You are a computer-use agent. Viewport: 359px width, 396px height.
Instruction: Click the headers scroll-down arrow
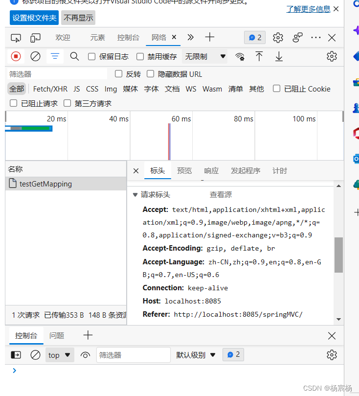(338, 320)
